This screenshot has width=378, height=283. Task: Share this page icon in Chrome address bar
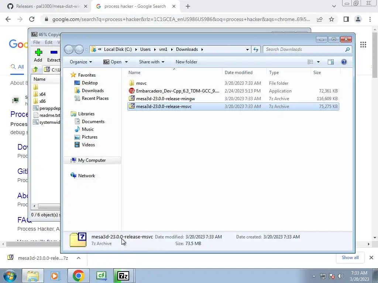coord(320,19)
